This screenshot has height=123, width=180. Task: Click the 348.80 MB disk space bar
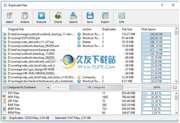[x=156, y=34]
